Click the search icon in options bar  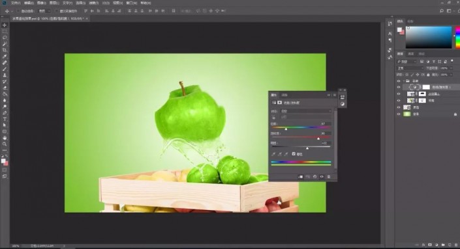442,11
